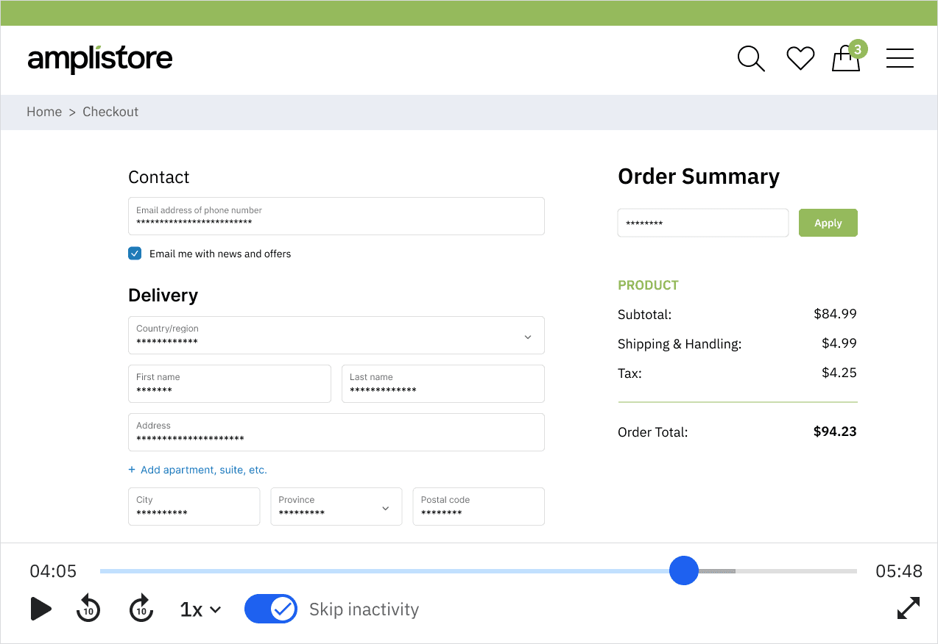Enter fullscreen with the expand arrows icon
Image resolution: width=938 pixels, height=644 pixels.
[909, 608]
